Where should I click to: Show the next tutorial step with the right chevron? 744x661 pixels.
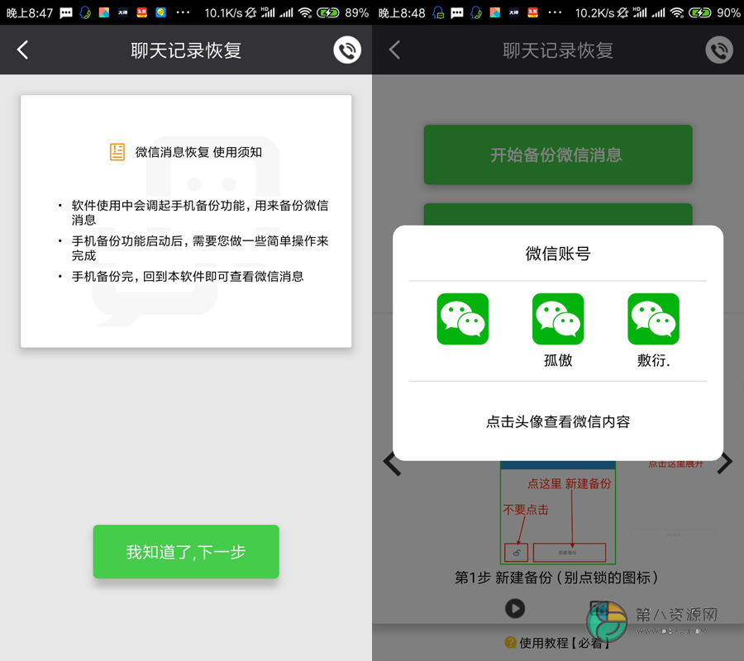(724, 463)
